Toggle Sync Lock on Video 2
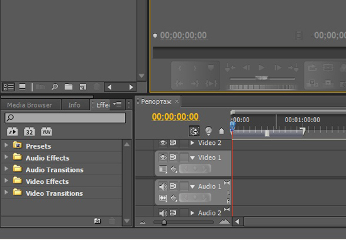Image resolution: width=346 pixels, height=240 pixels. click(173, 143)
